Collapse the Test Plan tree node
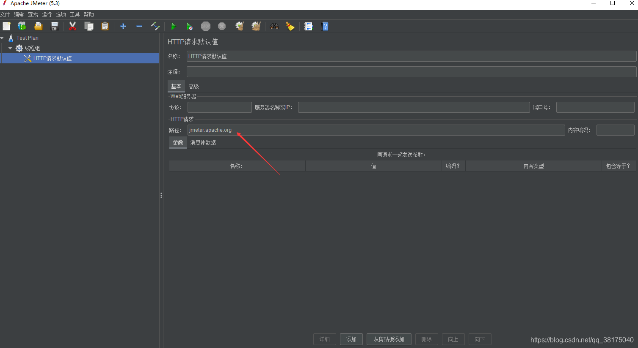The height and width of the screenshot is (348, 638). point(2,38)
